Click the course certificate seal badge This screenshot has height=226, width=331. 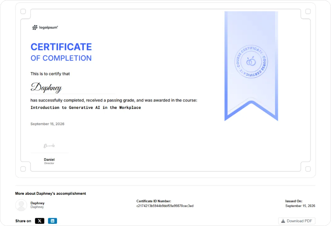(x=251, y=61)
